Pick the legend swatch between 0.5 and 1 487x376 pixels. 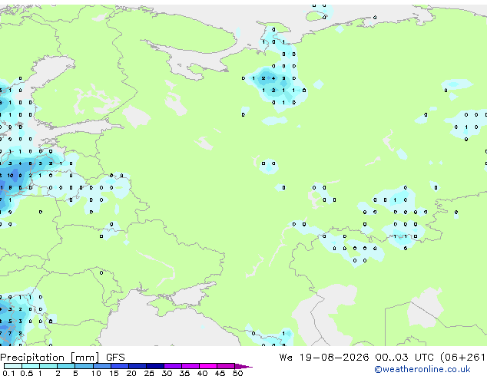point(31,366)
